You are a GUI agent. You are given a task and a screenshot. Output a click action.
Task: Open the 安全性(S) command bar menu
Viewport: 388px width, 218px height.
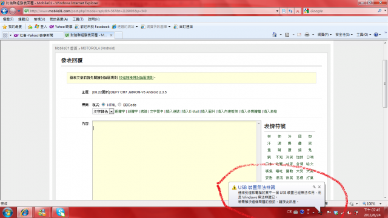pyautogui.click(x=344, y=35)
